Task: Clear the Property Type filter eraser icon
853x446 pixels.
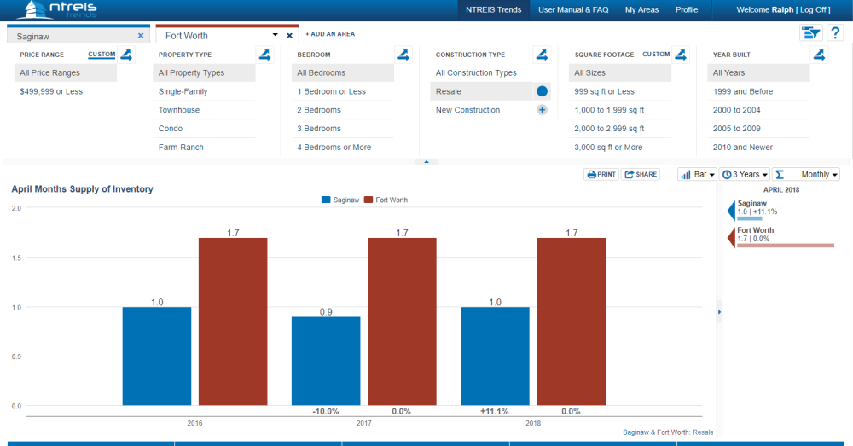Action: point(265,55)
